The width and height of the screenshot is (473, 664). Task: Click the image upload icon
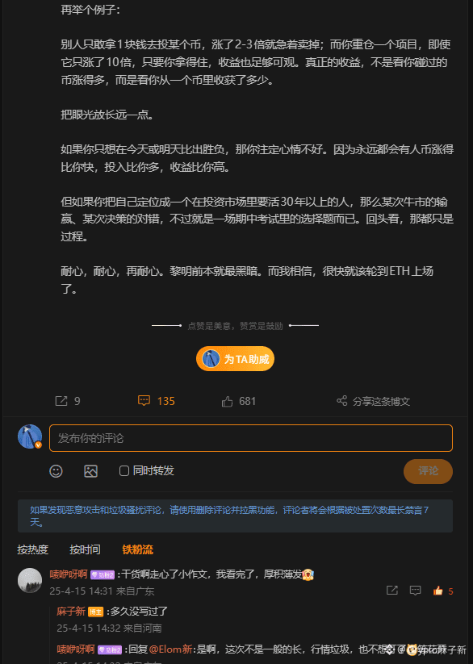(90, 471)
